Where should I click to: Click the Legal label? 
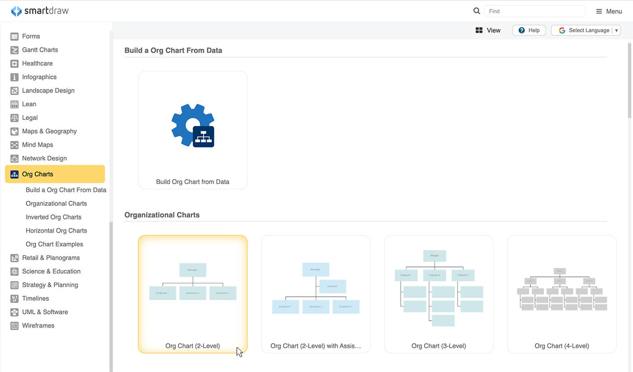click(30, 118)
